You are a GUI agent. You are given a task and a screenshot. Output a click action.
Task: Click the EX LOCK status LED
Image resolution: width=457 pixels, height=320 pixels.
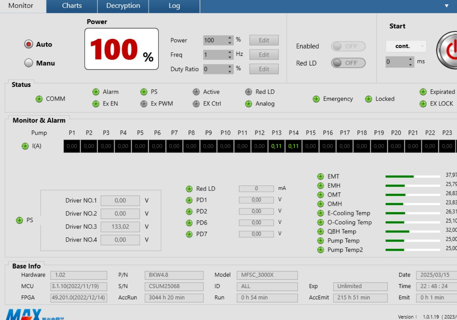click(423, 104)
